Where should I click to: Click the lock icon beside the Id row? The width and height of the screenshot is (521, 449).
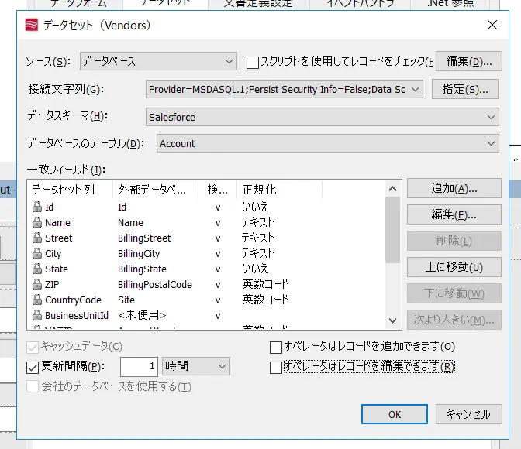(37, 207)
